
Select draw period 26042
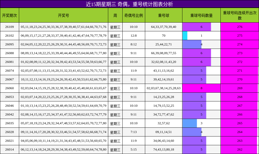click(x=10, y=114)
